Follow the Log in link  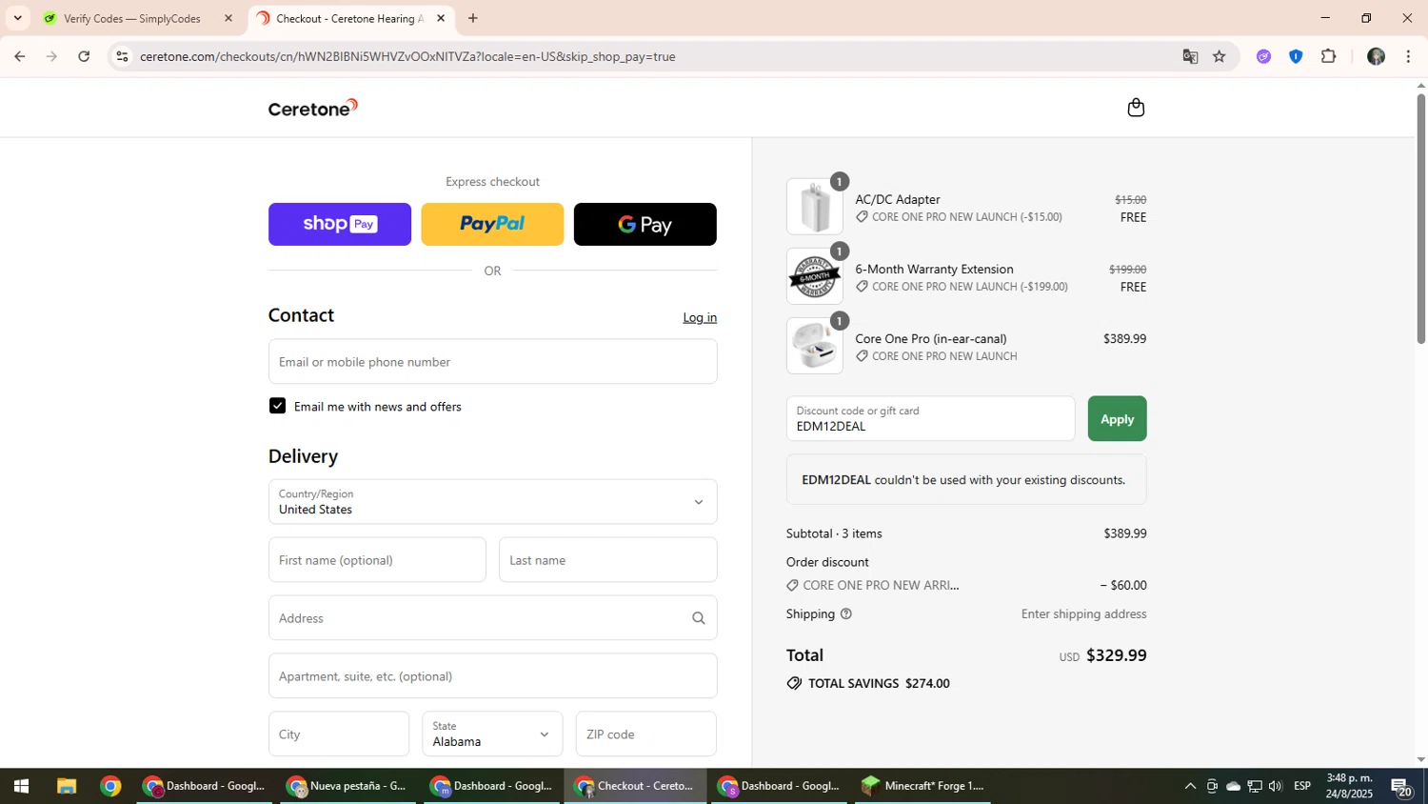[700, 317]
